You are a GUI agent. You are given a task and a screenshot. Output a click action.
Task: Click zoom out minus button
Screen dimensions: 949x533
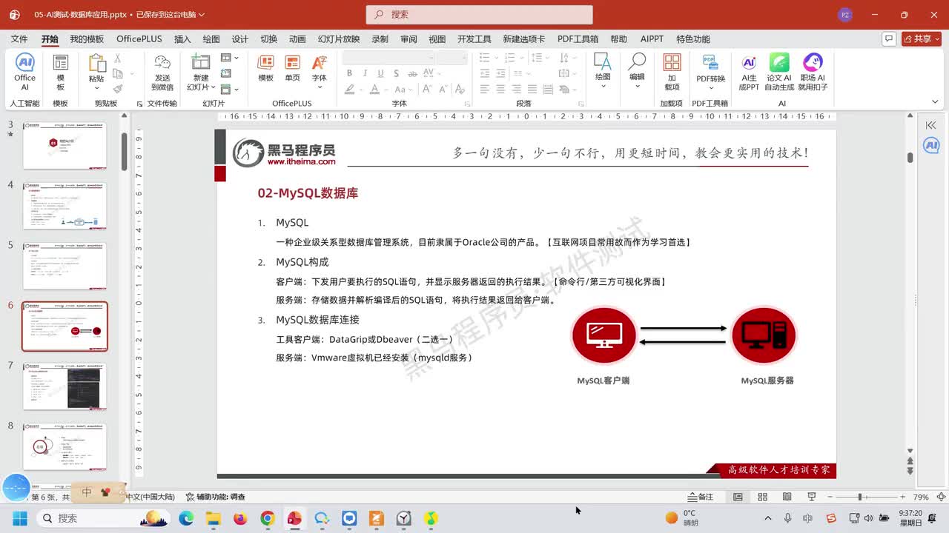[831, 497]
